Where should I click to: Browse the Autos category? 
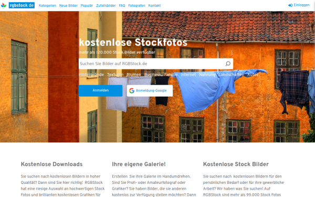click(x=253, y=75)
